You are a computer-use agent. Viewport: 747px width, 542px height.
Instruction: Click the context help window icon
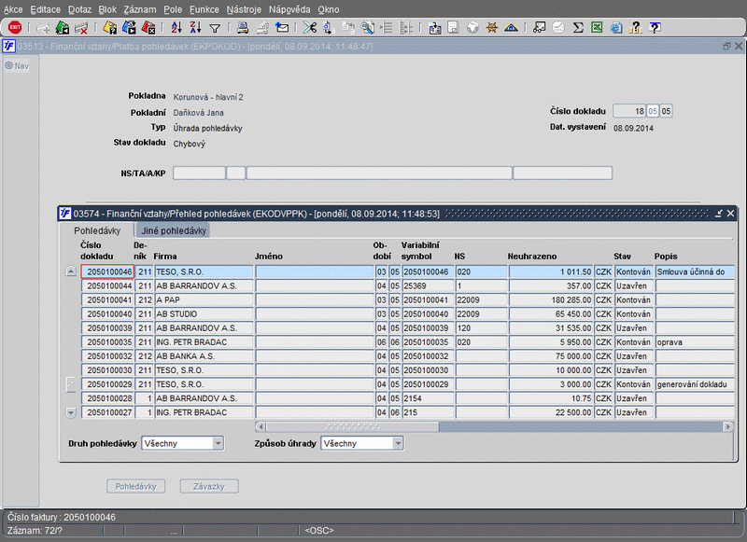pyautogui.click(x=655, y=28)
